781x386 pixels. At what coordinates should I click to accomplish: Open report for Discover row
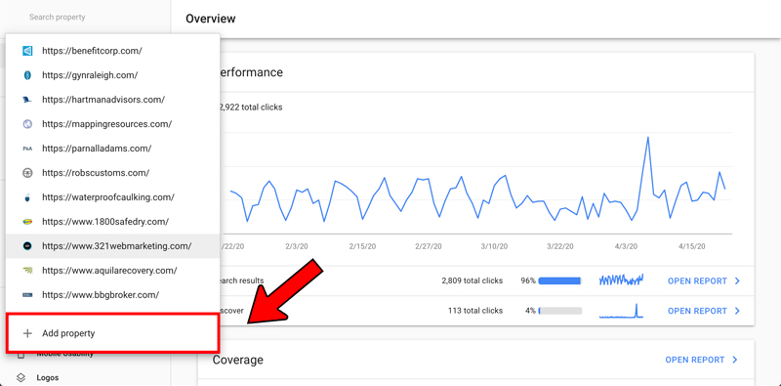[697, 311]
